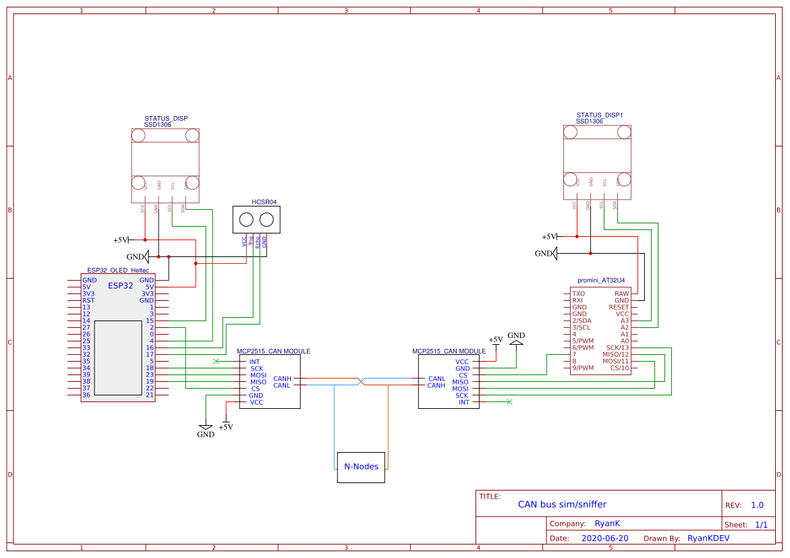This screenshot has height=558, width=790.
Task: Select the STATUS_DISP1 SSD1306 display symbol
Action: tap(596, 162)
